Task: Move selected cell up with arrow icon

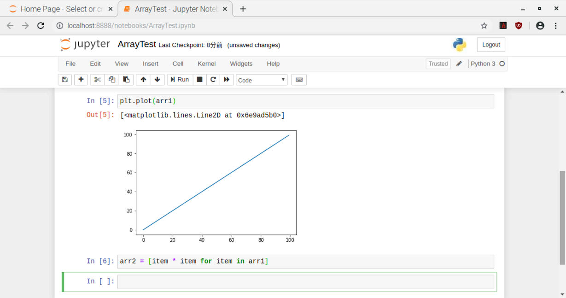Action: click(143, 80)
